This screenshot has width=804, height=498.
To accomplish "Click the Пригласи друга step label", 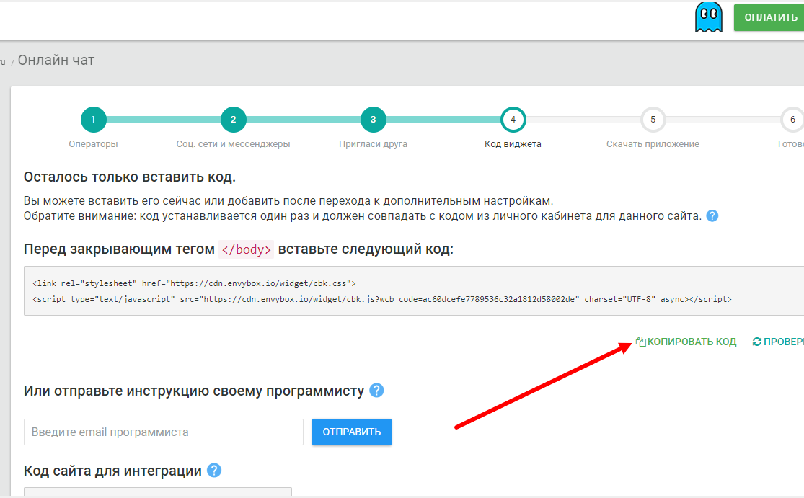I will click(x=374, y=144).
